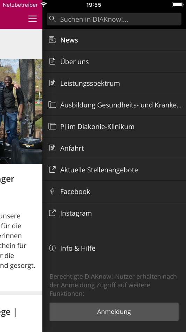
Task: Tap the Anmeldung button
Action: (114, 312)
